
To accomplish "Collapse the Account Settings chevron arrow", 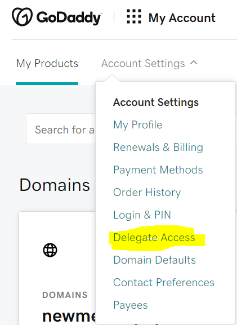I will coord(194,63).
